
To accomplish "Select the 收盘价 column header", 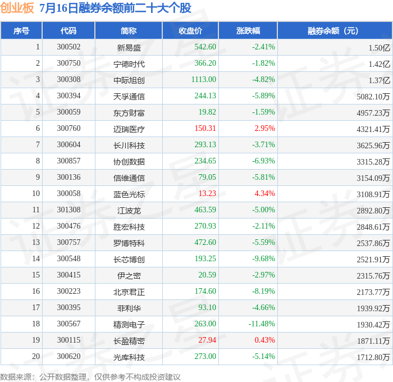I will (x=190, y=30).
